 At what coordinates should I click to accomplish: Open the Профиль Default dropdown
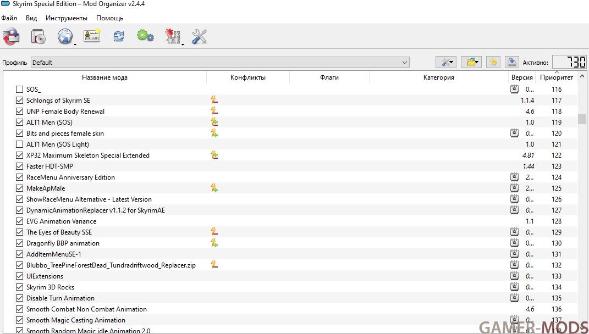(x=220, y=62)
